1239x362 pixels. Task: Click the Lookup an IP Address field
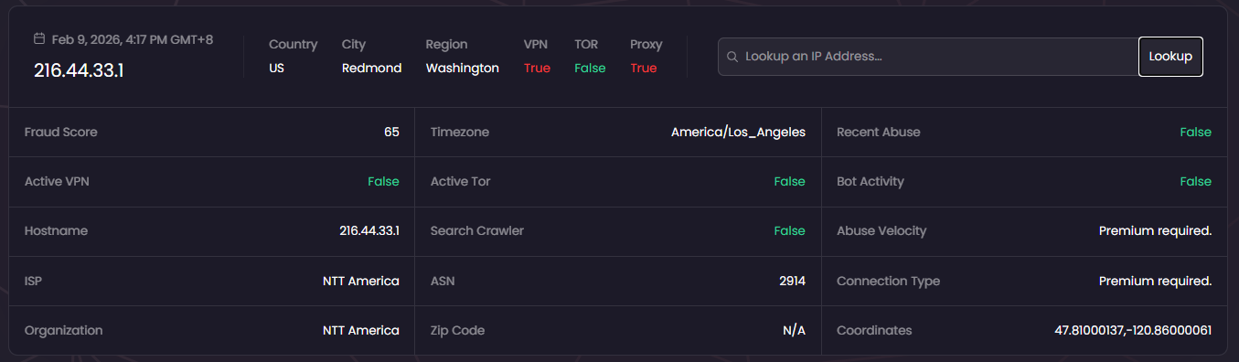click(x=928, y=57)
